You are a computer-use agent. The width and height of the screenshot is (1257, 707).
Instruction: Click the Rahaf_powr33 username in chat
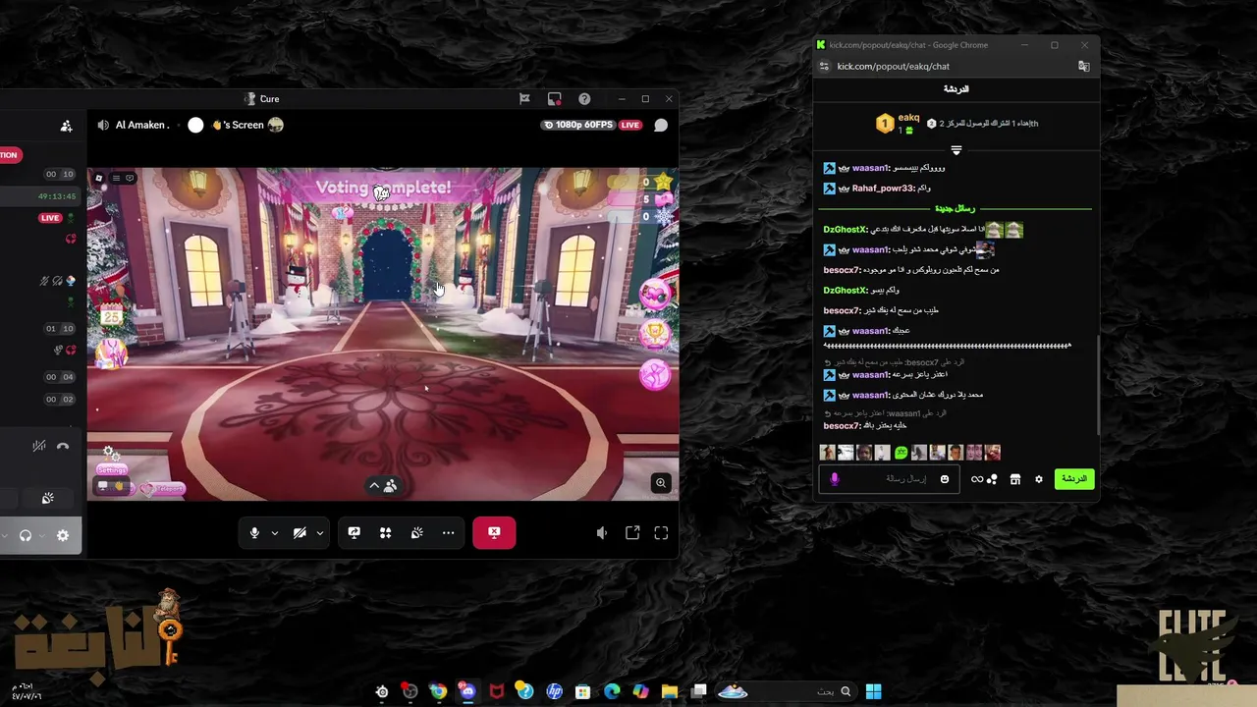(883, 189)
